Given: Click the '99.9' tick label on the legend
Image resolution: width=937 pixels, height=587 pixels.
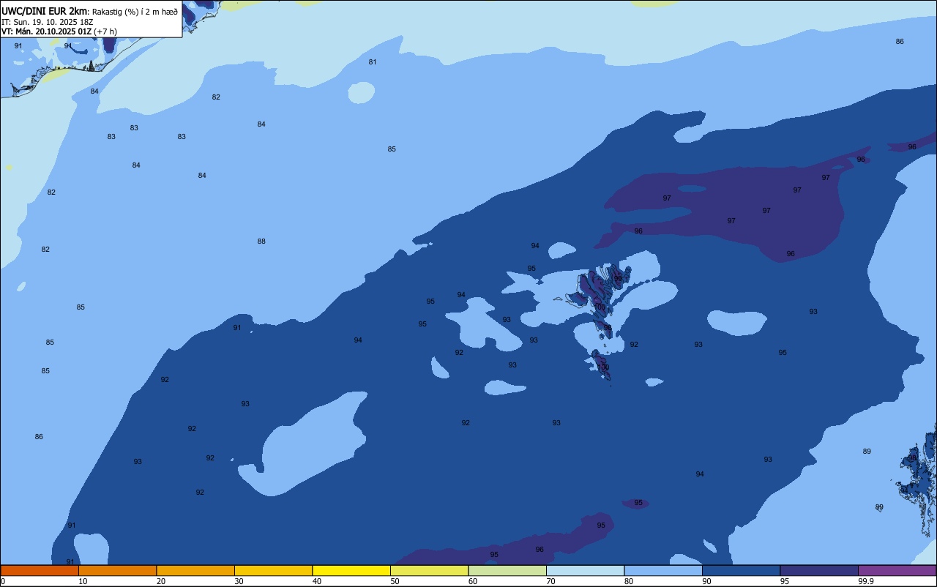Looking at the screenshot, I should point(867,581).
